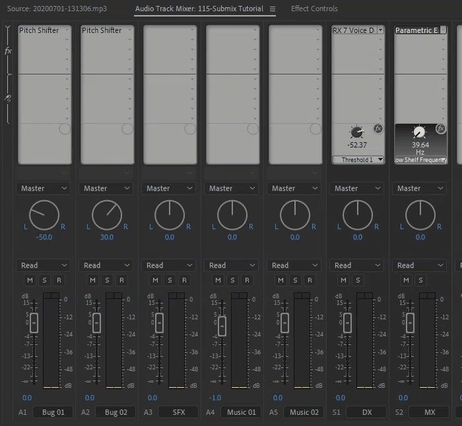Switch to the Effect Controls tab
This screenshot has width=462, height=426.
coord(314,9)
